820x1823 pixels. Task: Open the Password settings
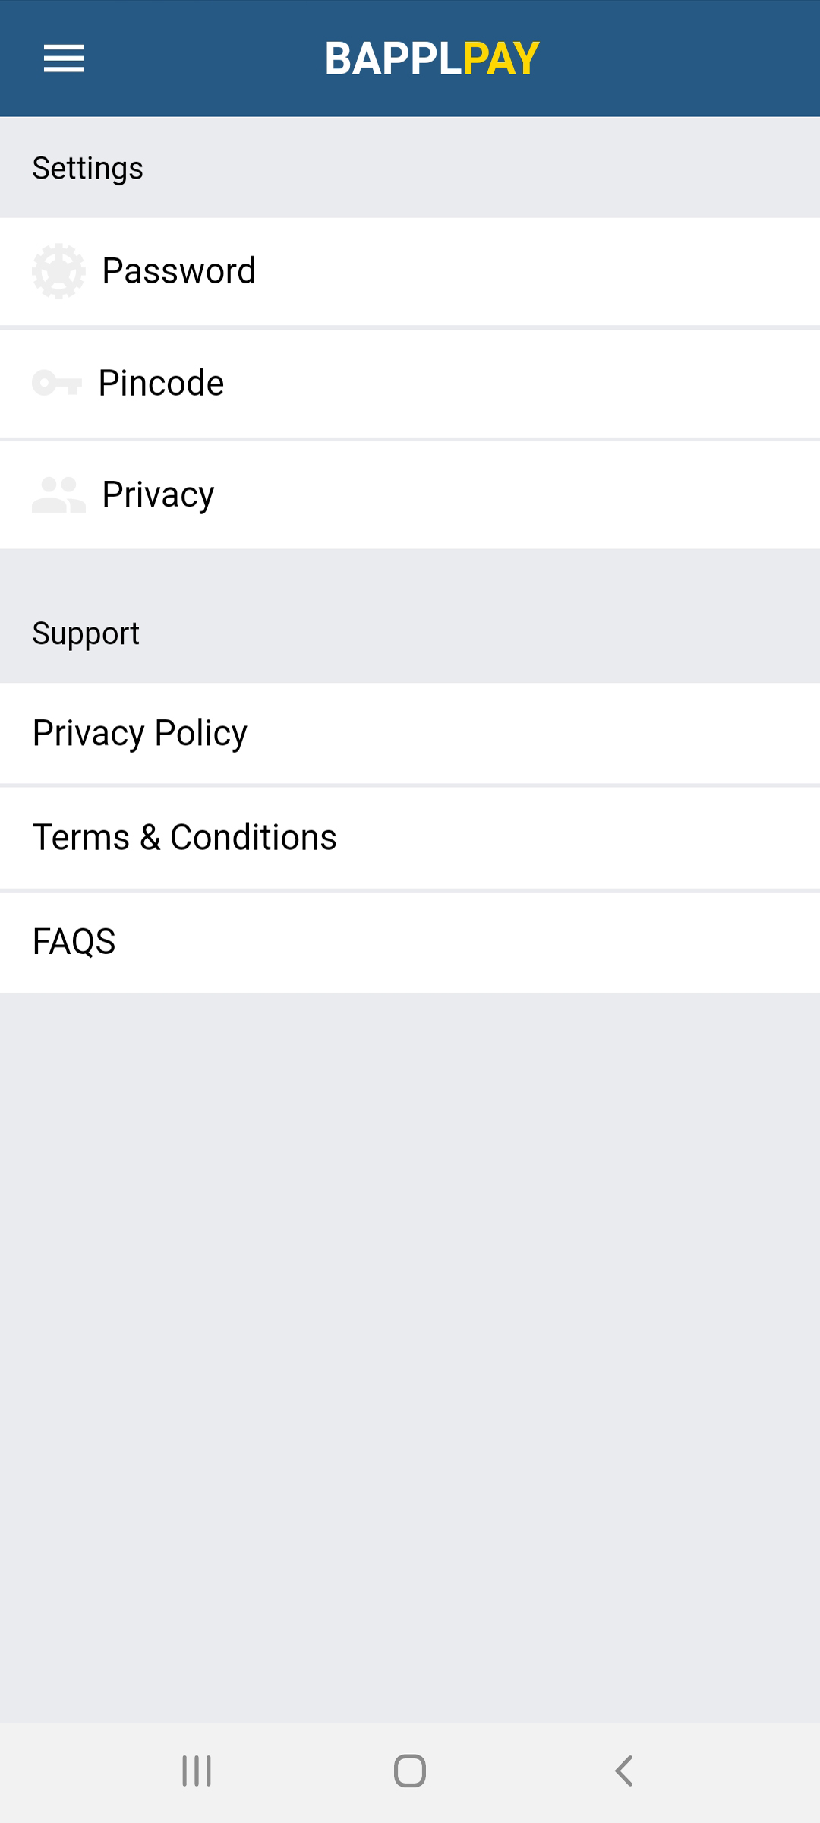point(179,271)
